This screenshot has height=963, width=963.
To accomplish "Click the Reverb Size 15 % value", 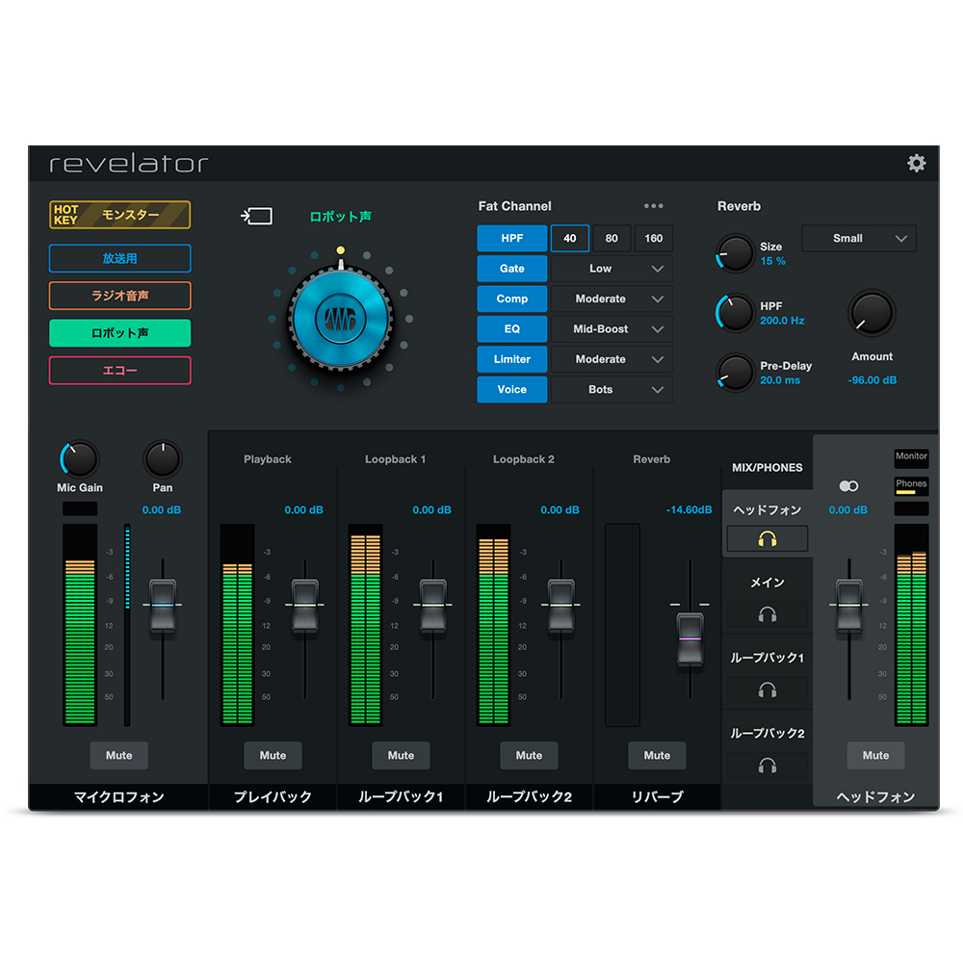I will (772, 261).
